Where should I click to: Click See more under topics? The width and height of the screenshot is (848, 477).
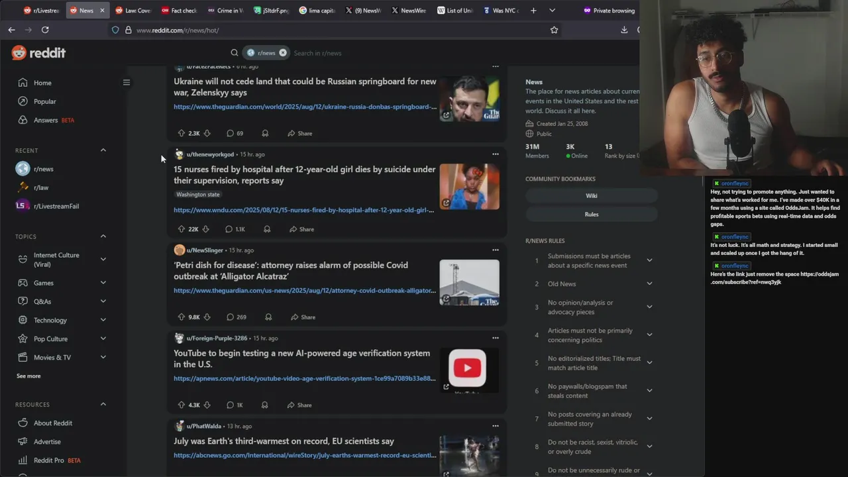click(28, 376)
